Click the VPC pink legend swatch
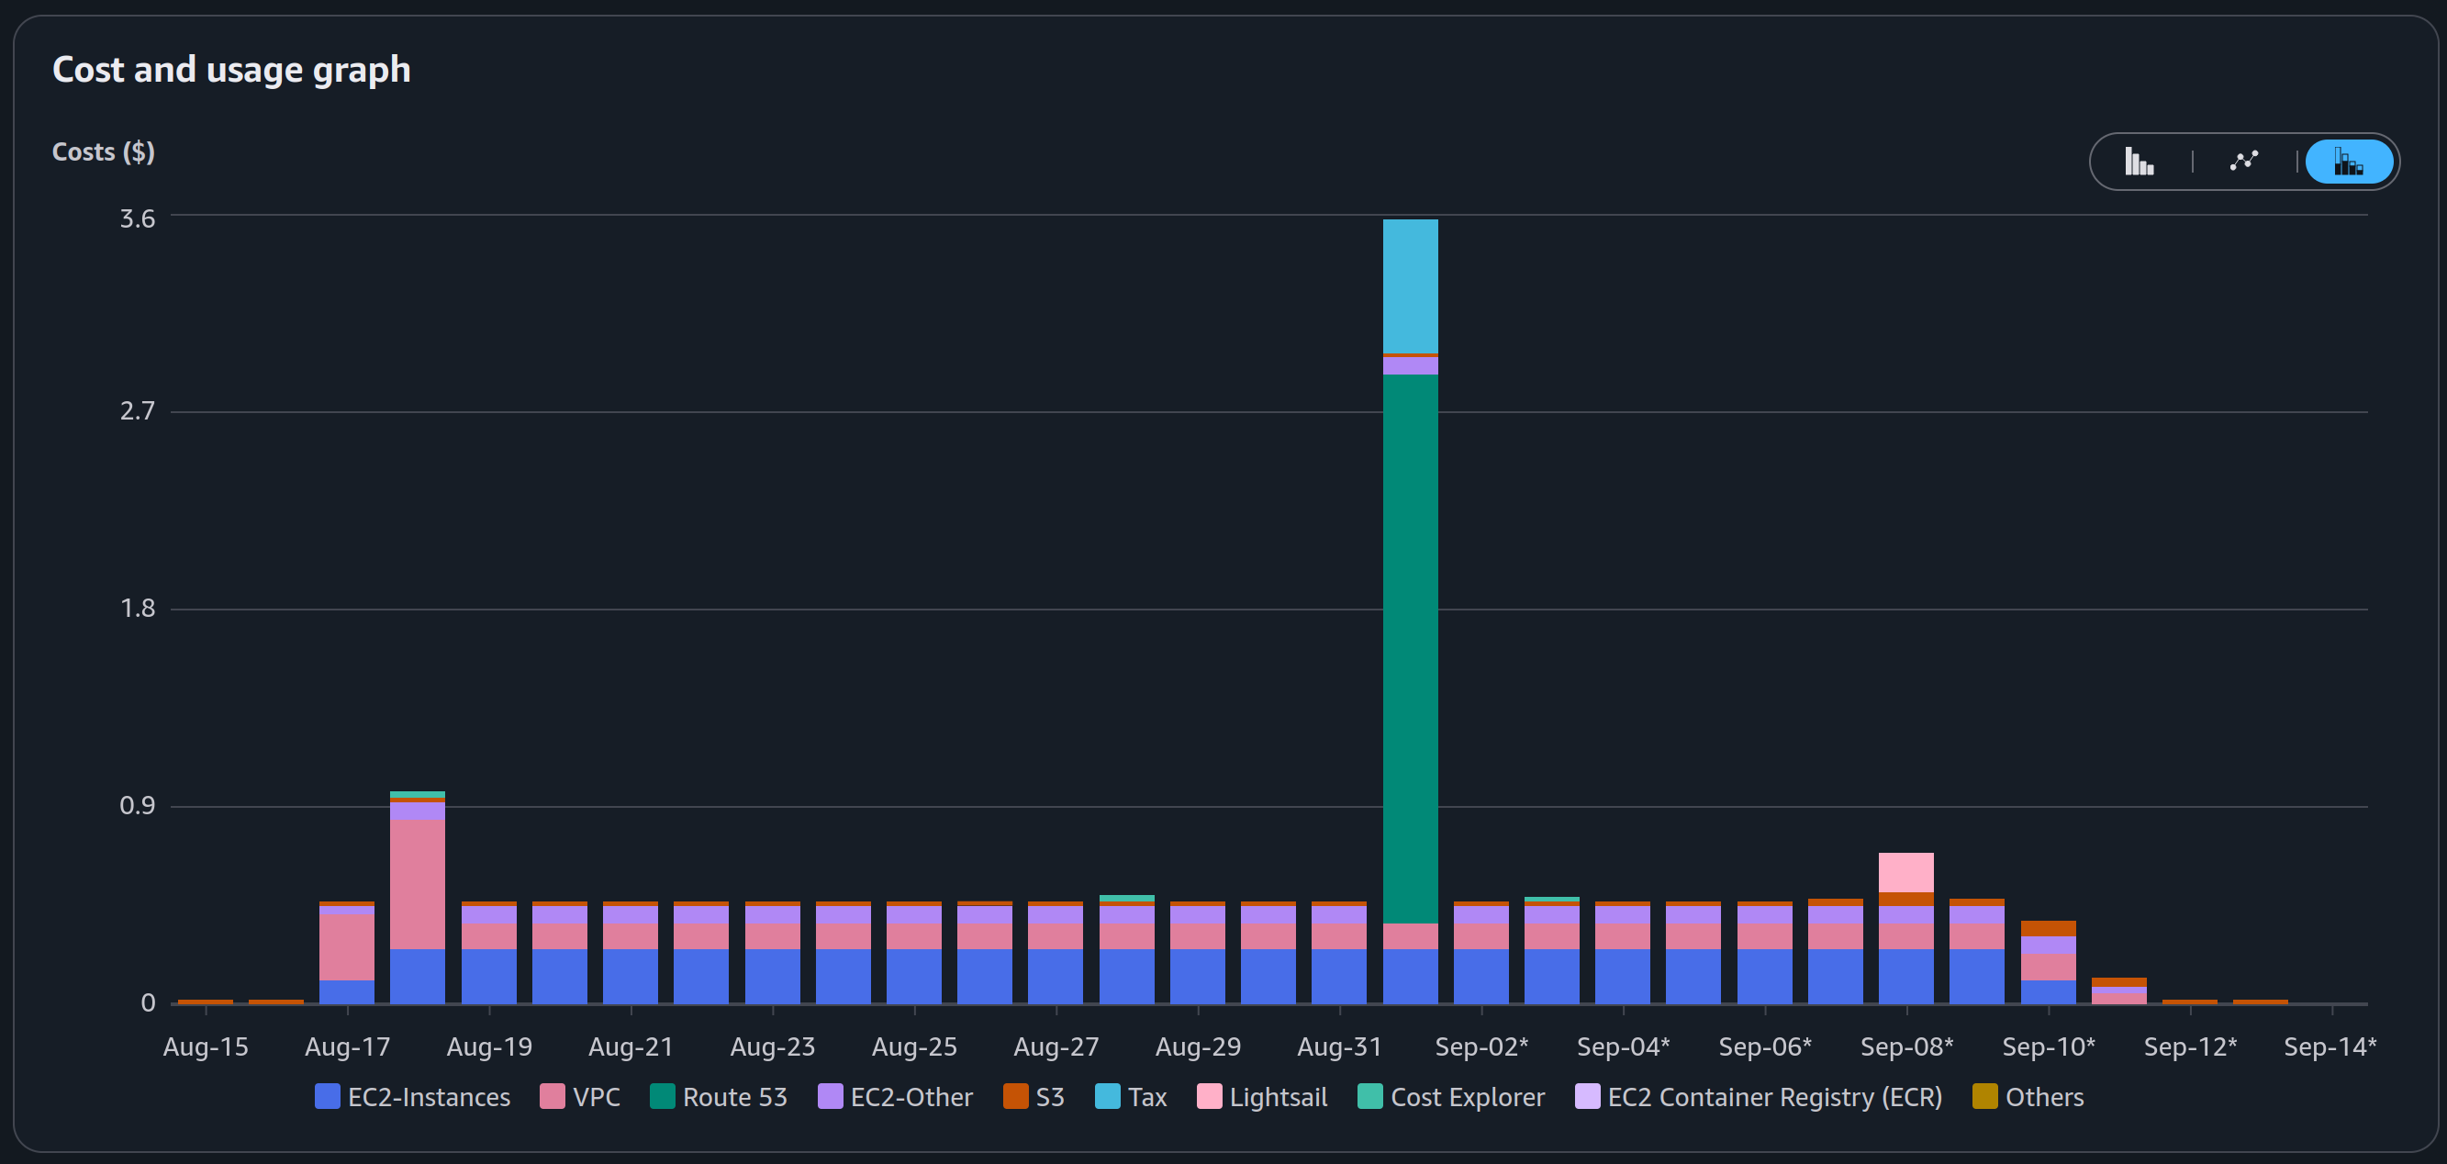 [552, 1097]
